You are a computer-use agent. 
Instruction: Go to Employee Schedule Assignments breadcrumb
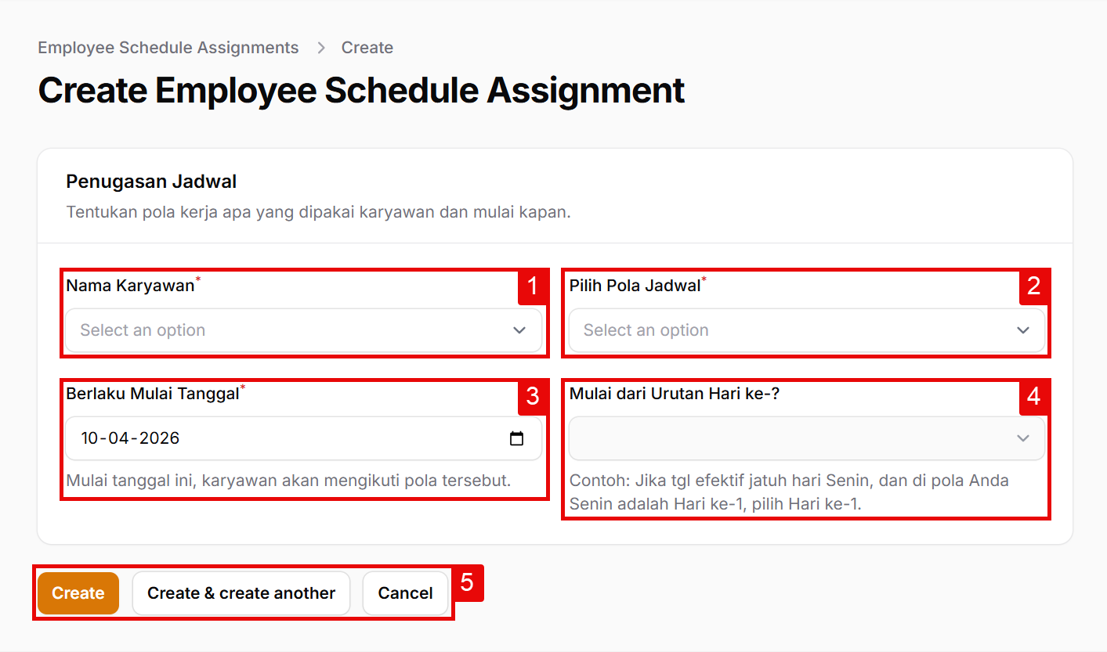(168, 48)
